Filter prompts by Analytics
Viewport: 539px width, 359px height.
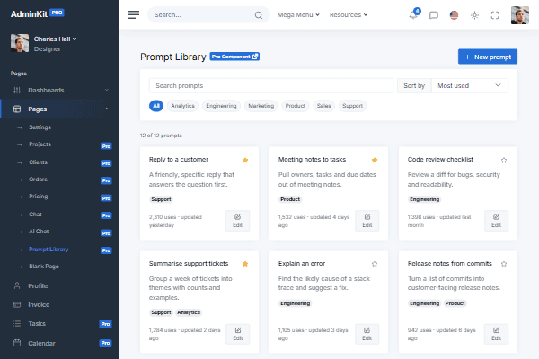click(182, 106)
